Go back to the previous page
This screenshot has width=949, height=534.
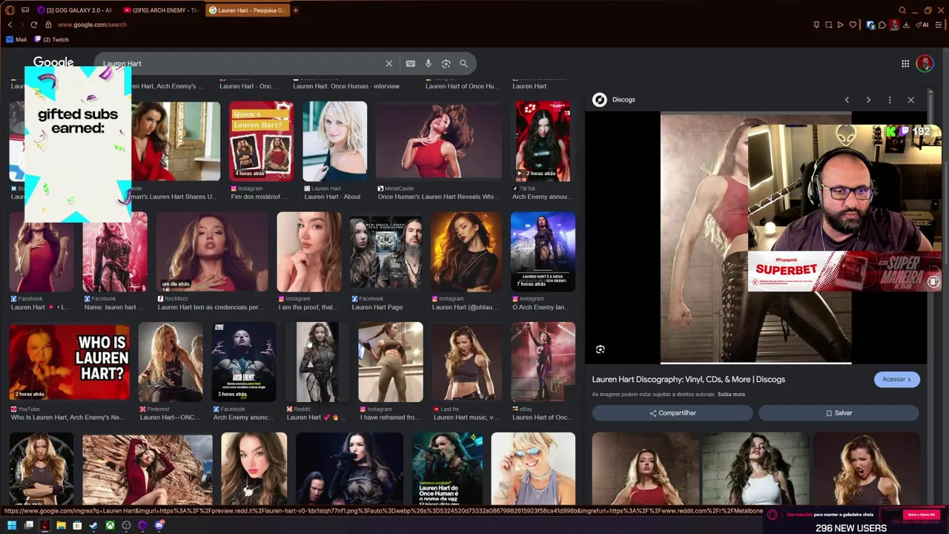pos(10,24)
